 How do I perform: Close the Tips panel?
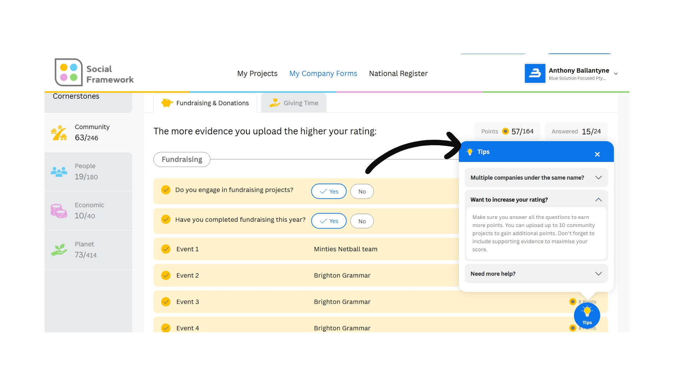tap(597, 154)
